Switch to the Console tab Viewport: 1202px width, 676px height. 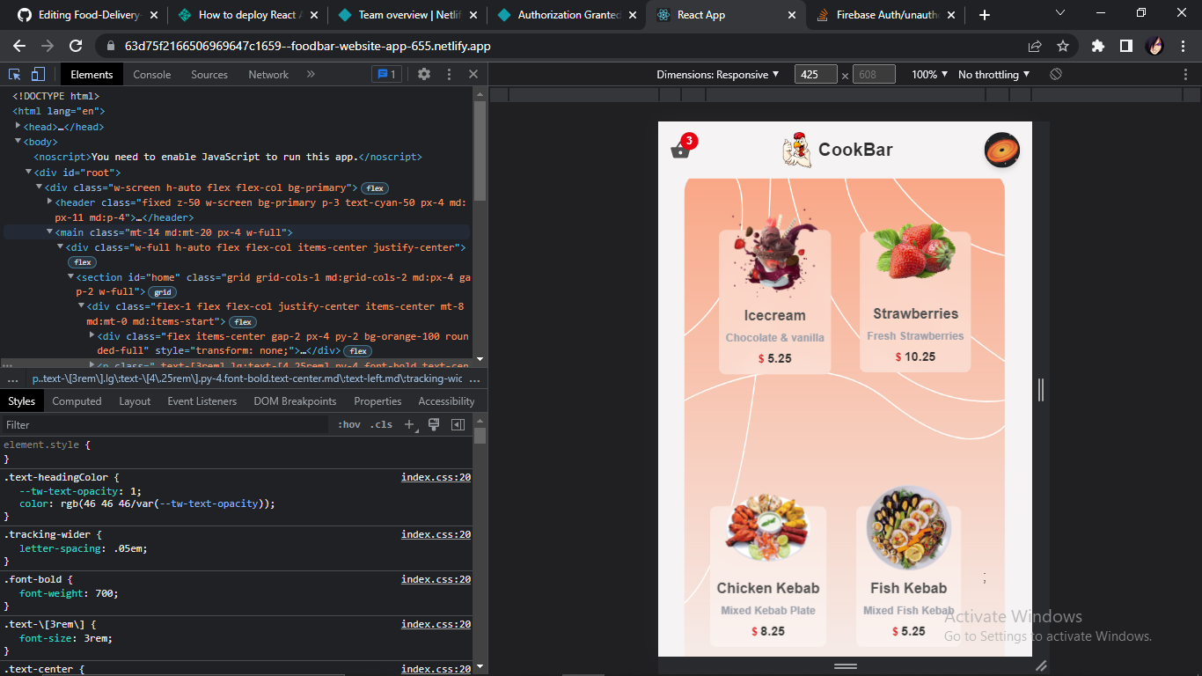pyautogui.click(x=151, y=75)
